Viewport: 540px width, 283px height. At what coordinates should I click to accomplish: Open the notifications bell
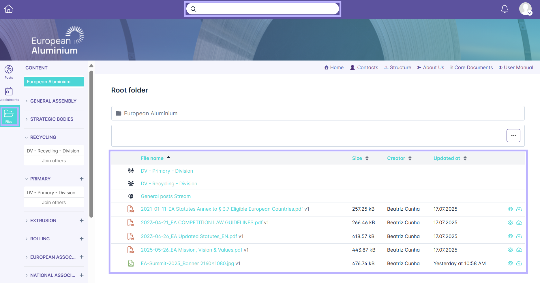[x=505, y=9]
